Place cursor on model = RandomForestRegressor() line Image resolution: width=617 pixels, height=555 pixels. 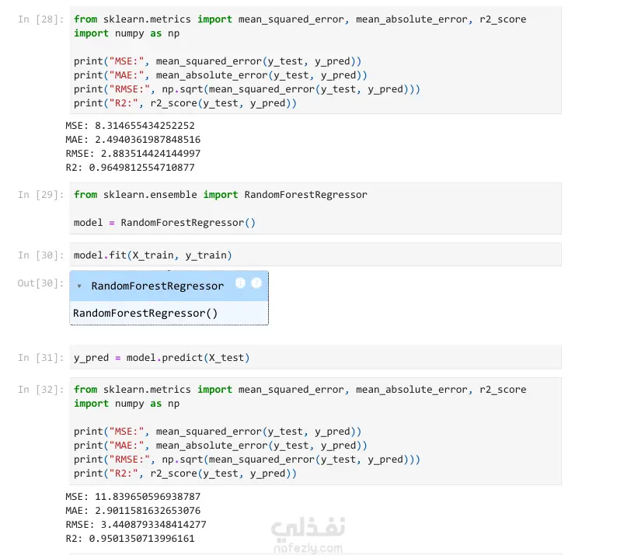(165, 223)
